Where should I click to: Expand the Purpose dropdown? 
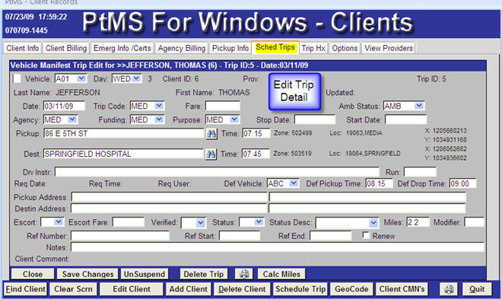(x=234, y=119)
